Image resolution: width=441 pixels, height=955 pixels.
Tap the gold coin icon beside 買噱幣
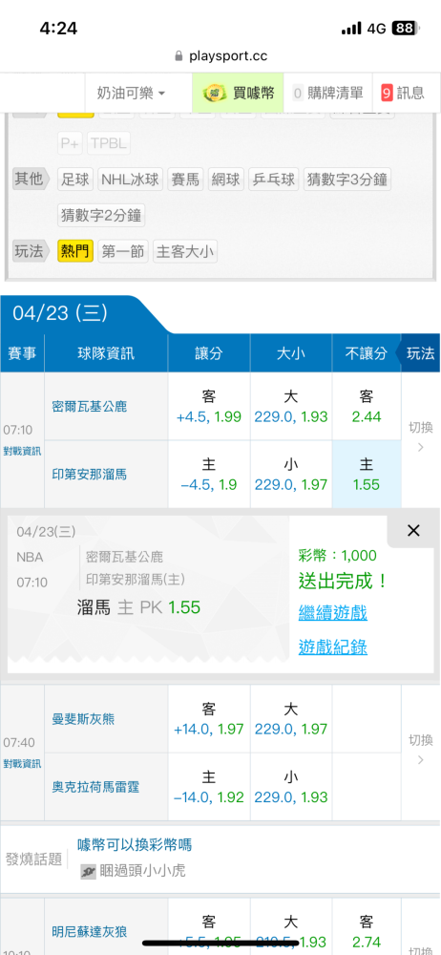(x=213, y=94)
